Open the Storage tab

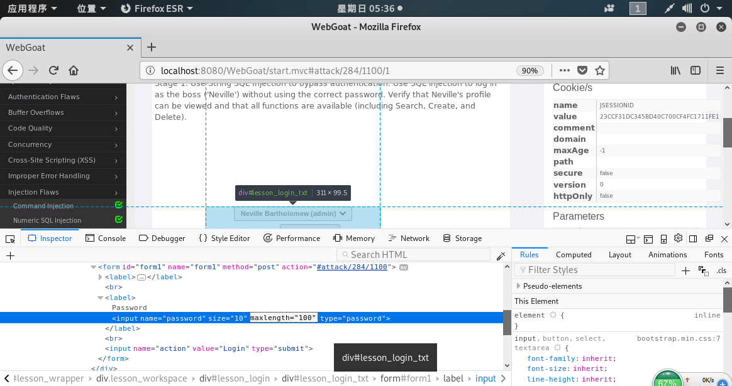coord(462,239)
